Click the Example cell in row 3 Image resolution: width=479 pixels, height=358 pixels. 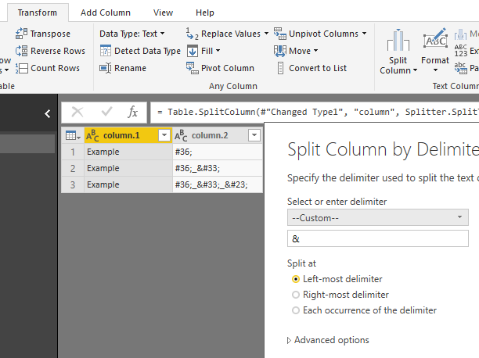(x=128, y=184)
